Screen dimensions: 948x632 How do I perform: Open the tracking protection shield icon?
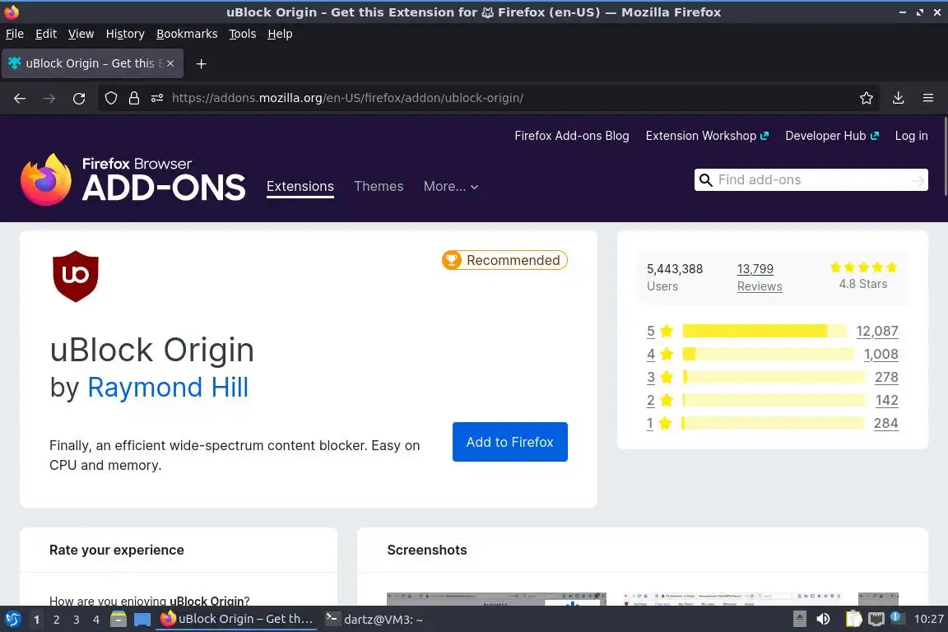(x=110, y=98)
